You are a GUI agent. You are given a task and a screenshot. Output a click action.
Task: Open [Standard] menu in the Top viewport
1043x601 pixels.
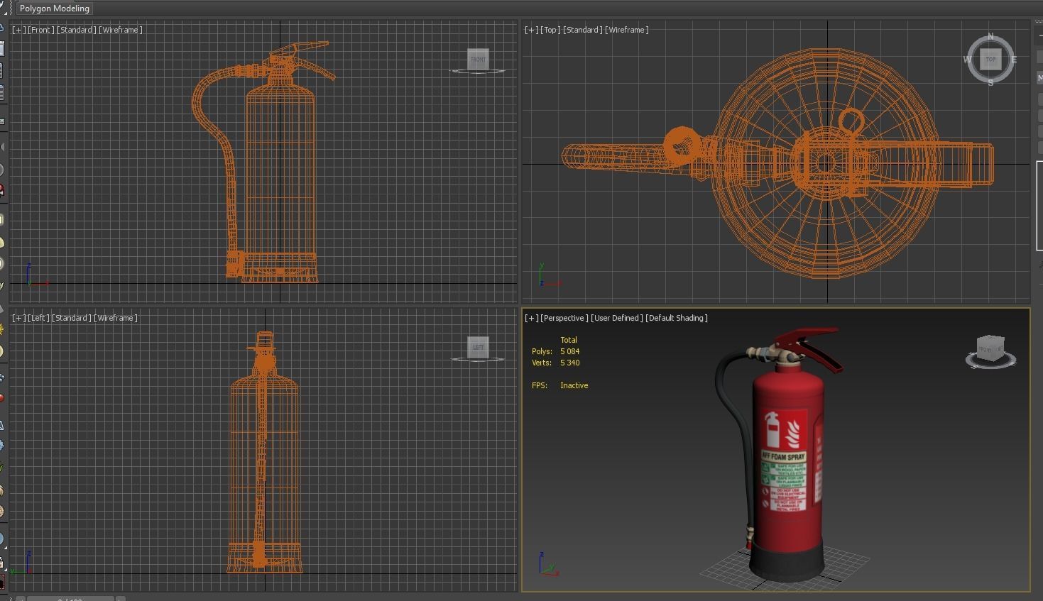pos(583,30)
